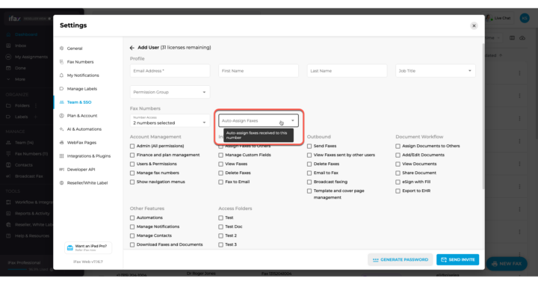Click the columns layout icon behind the dialog
Viewport: 538px width, 284px height.
[512, 37]
